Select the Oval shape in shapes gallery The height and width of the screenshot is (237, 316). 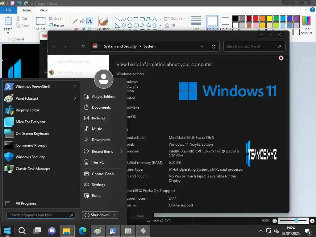130,19
